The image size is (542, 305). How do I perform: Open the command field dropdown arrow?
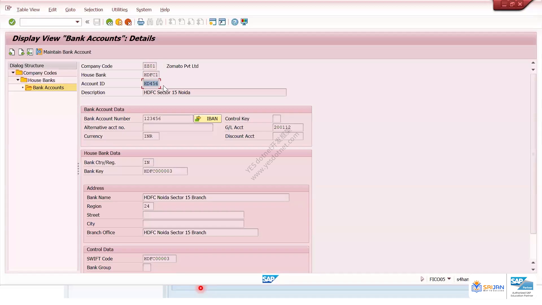77,22
